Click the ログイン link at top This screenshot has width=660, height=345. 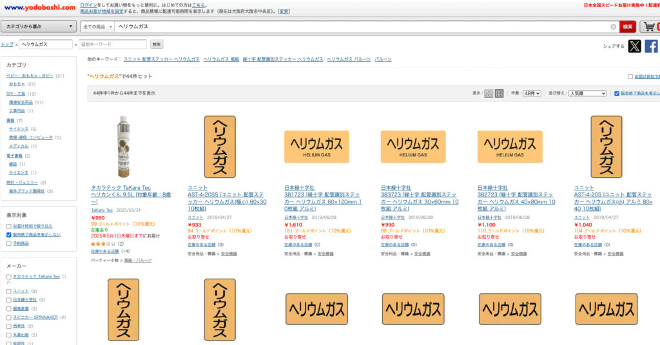pyautogui.click(x=88, y=5)
